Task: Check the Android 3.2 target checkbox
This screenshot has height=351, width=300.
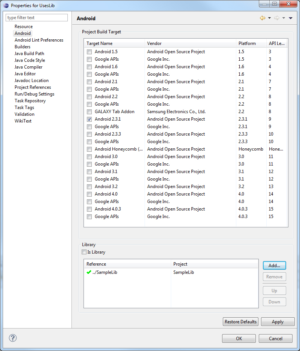Action: click(x=90, y=187)
